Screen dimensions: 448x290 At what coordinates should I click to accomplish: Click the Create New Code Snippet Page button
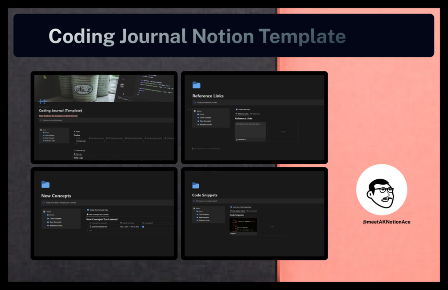coord(241,207)
